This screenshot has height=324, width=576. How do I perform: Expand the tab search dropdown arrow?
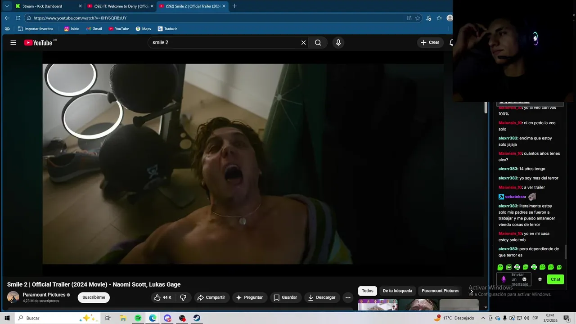point(7,6)
